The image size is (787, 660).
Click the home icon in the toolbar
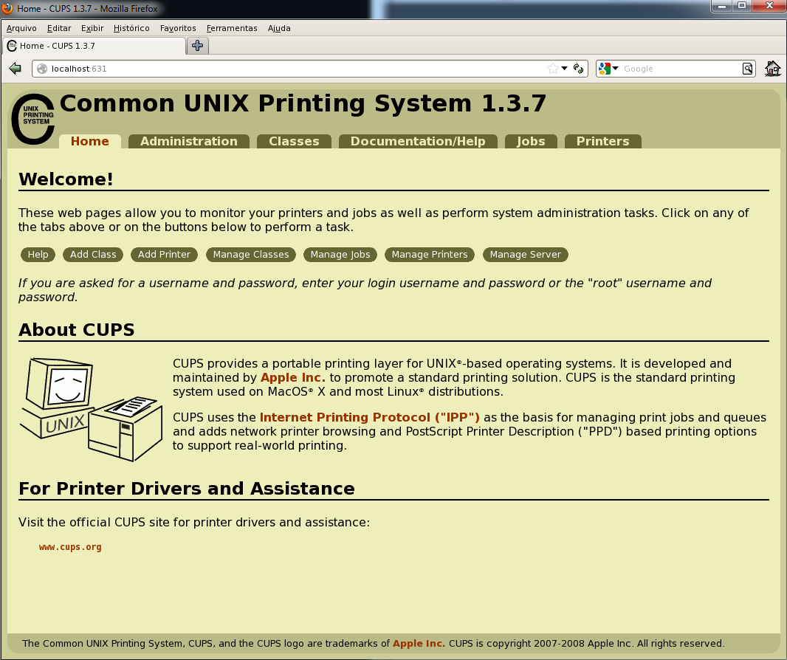pos(772,68)
